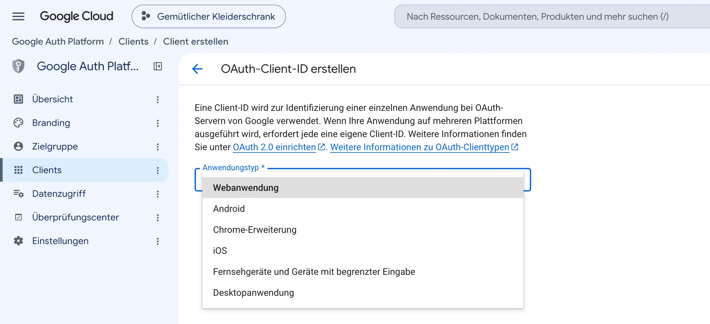710x324 pixels.
Task: Click external link icon after OAuth 2.0 einrichten
Action: tap(321, 147)
